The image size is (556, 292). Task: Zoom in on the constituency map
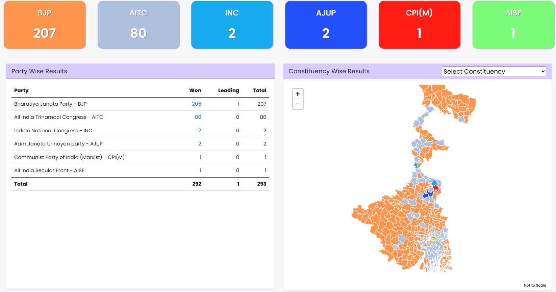coord(298,94)
